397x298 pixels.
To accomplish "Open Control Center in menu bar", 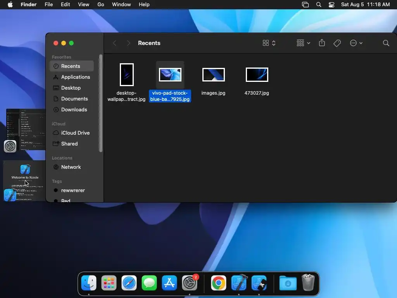I will click(x=331, y=5).
